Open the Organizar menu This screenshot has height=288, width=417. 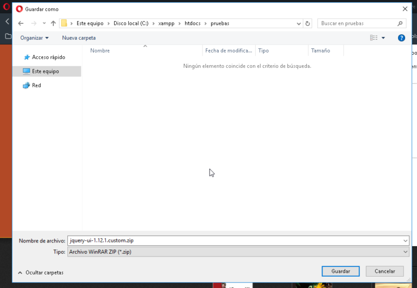34,38
